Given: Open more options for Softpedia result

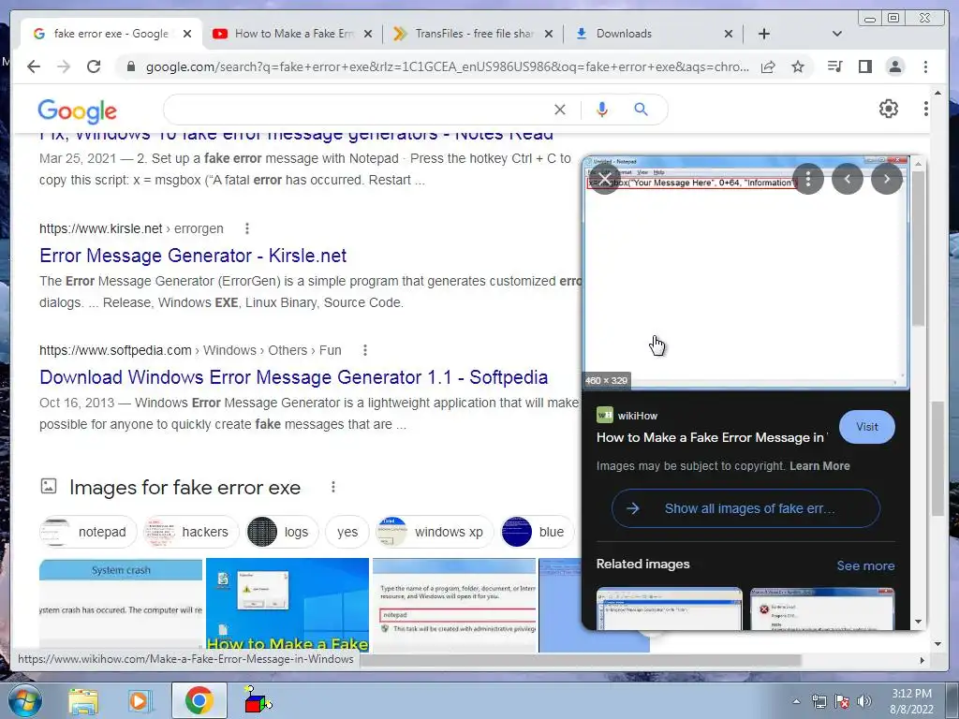Looking at the screenshot, I should tap(365, 350).
